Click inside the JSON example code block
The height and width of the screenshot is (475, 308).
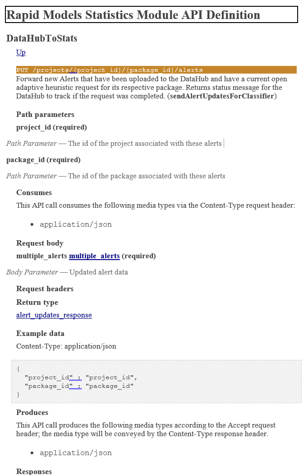156,381
